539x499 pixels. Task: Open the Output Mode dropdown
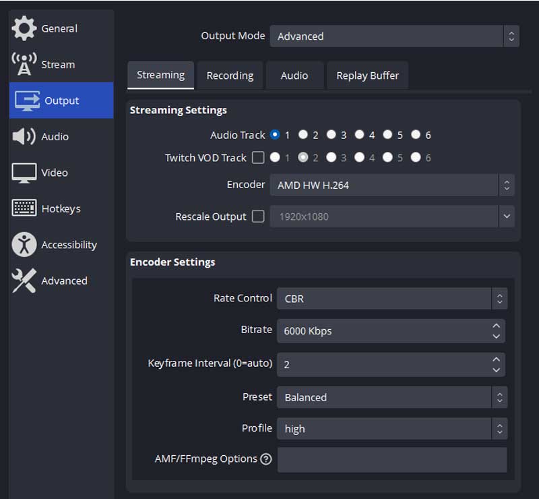pos(395,36)
